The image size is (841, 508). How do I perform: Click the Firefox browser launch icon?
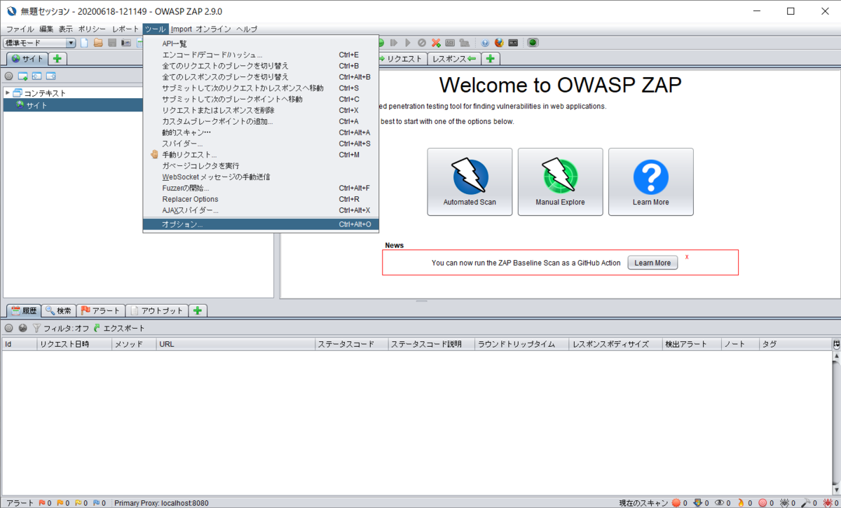[499, 43]
